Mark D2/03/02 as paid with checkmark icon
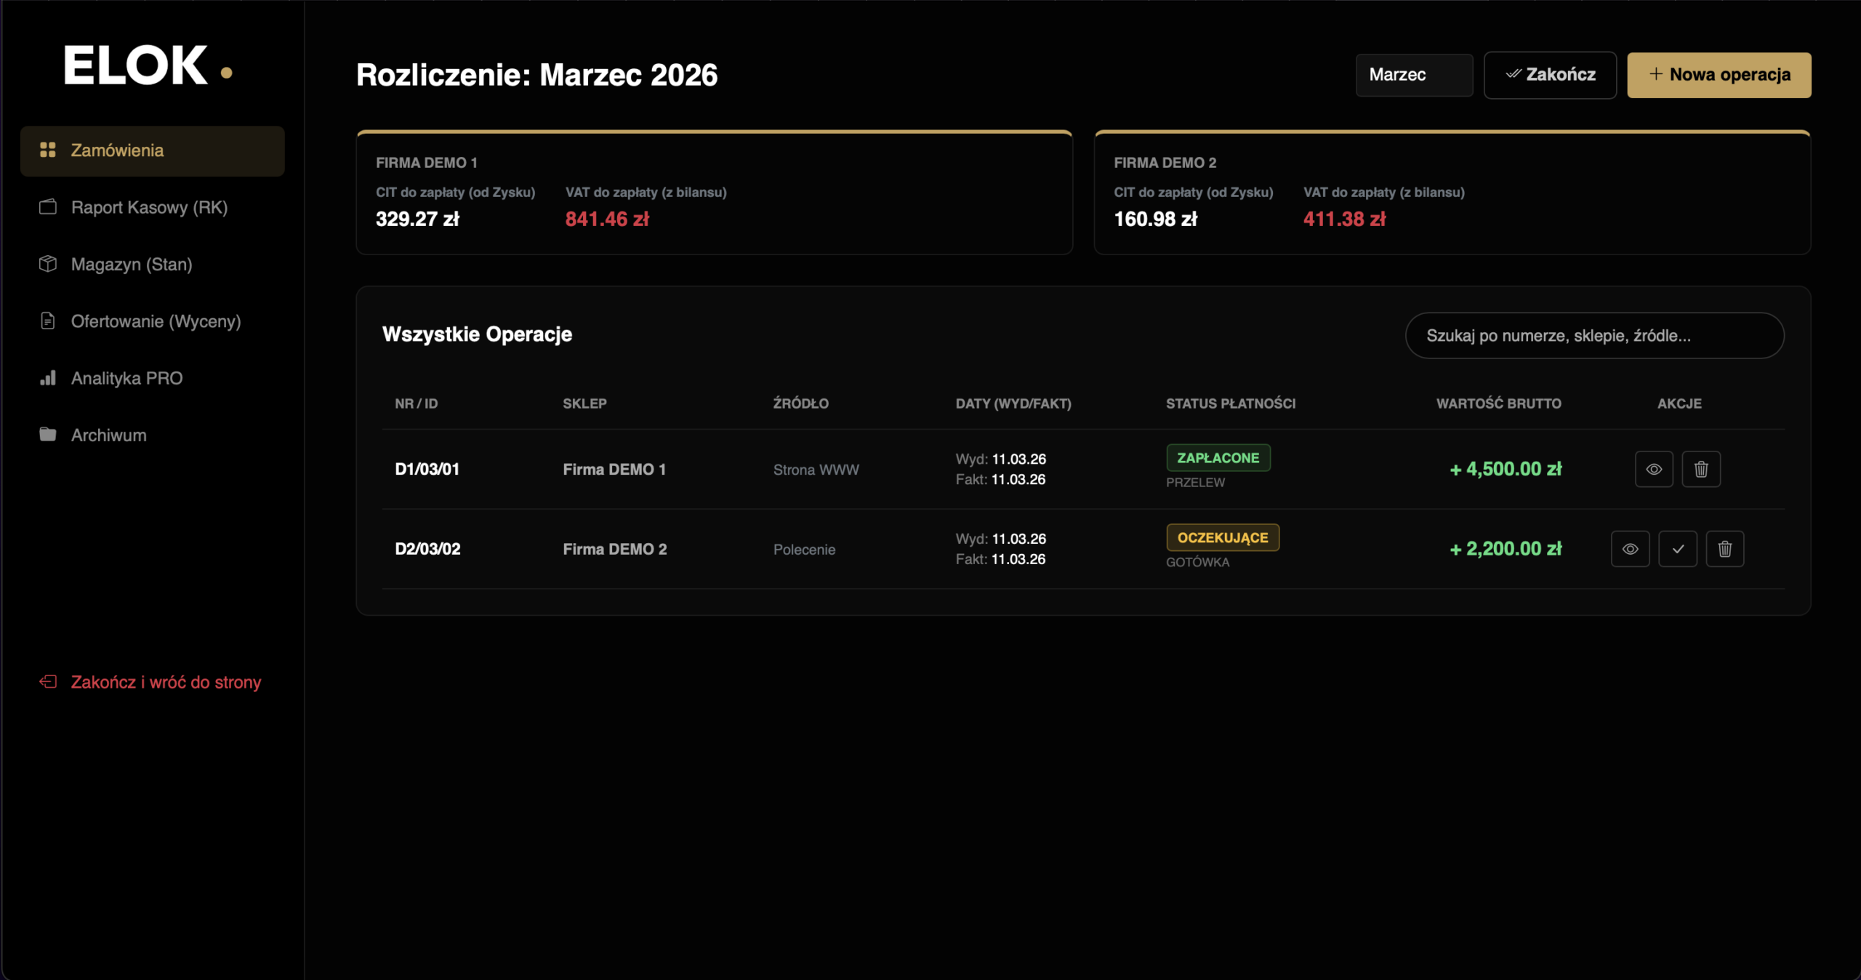This screenshot has height=980, width=1861. pos(1677,549)
